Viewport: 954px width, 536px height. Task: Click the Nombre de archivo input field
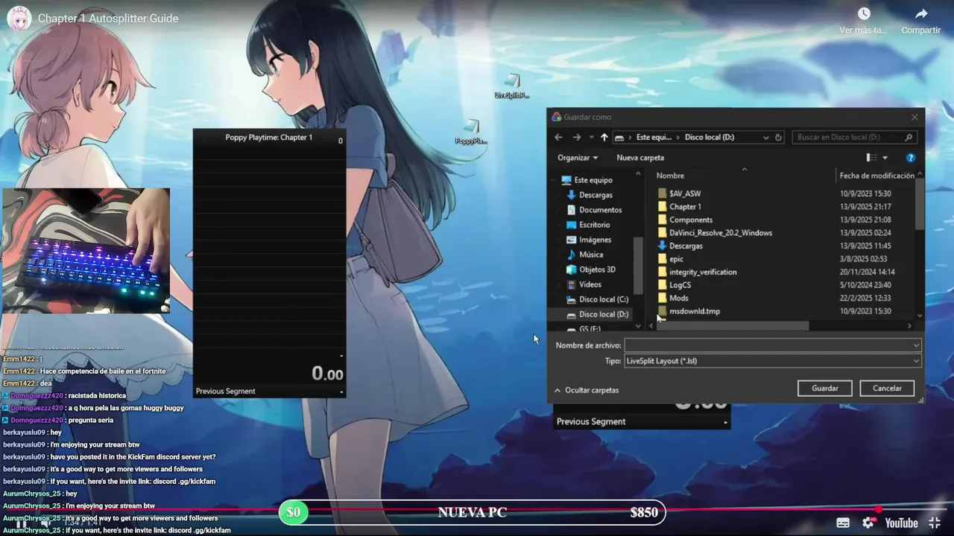[772, 345]
